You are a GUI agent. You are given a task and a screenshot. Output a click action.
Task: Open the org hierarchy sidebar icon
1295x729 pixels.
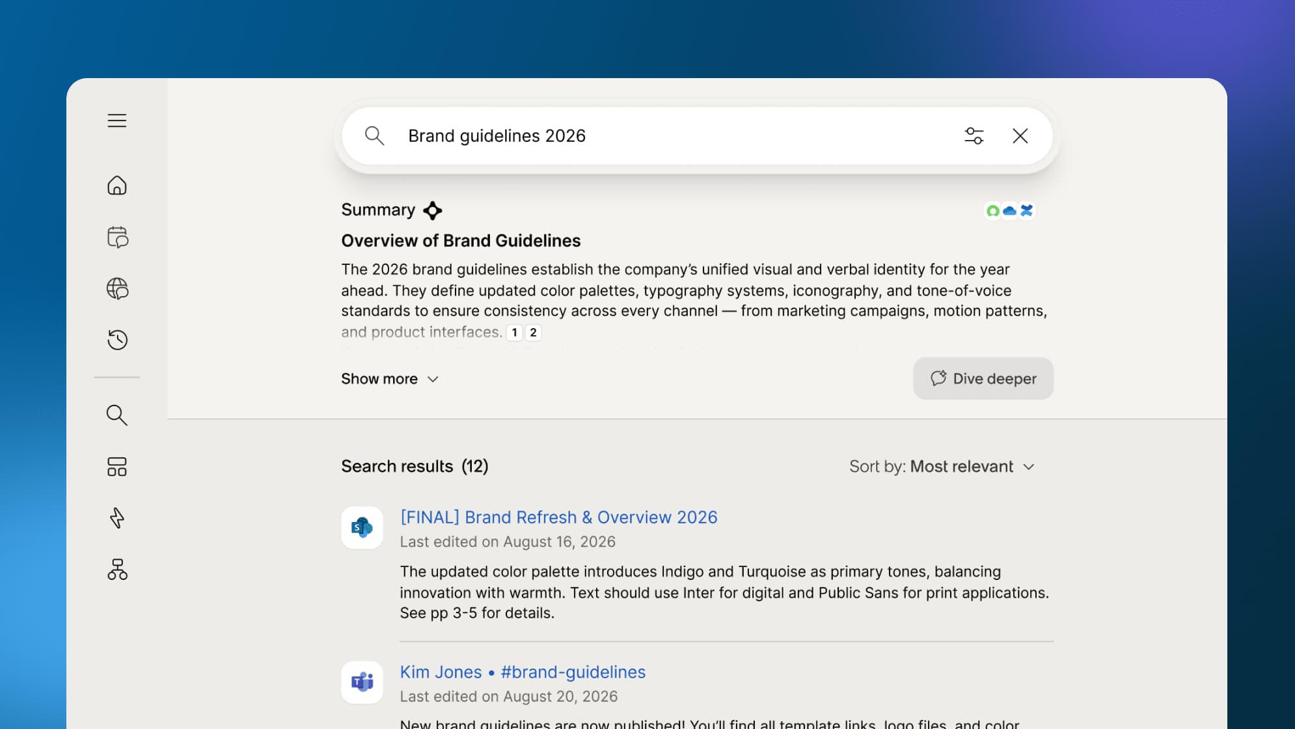[117, 570]
